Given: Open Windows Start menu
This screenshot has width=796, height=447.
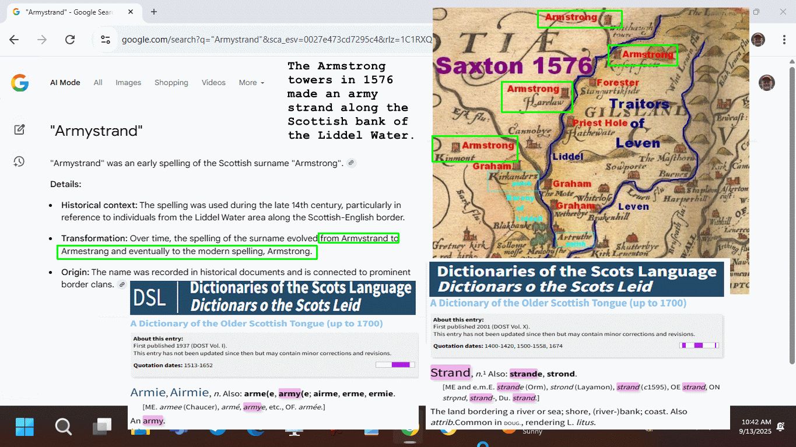Looking at the screenshot, I should [24, 427].
